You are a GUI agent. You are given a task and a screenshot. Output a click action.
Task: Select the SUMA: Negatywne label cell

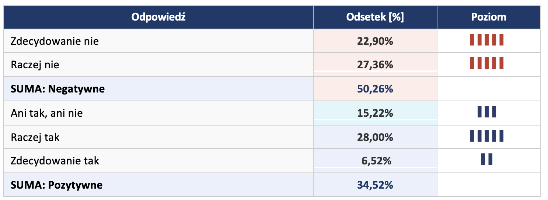pyautogui.click(x=58, y=89)
